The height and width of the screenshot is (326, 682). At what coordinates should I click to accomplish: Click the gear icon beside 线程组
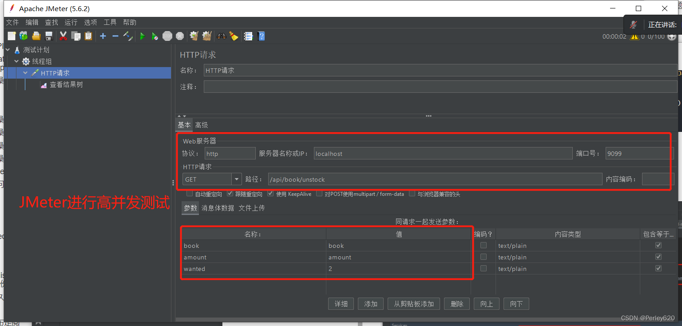[x=26, y=61]
